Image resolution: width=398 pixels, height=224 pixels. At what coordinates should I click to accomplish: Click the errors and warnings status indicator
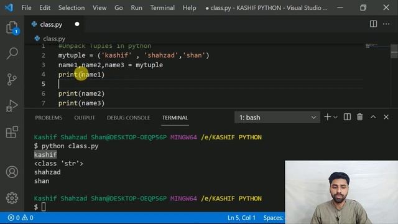pos(21,218)
